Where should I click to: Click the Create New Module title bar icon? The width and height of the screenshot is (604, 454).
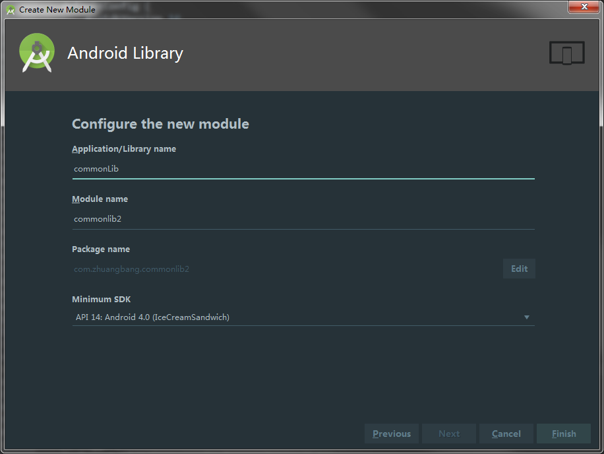pos(11,10)
